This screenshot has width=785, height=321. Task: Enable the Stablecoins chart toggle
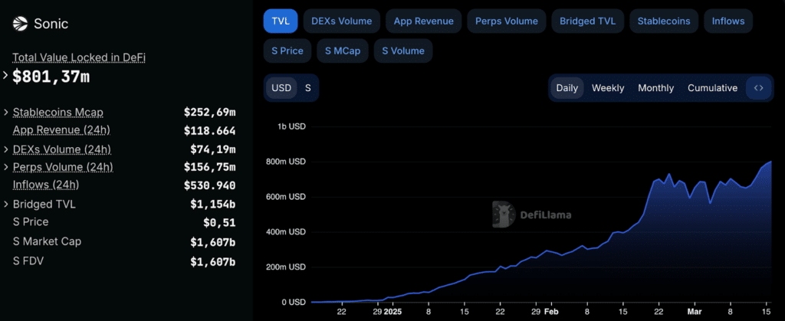point(664,21)
